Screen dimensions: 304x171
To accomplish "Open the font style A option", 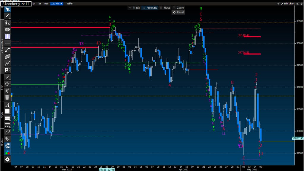I will pos(7,105).
